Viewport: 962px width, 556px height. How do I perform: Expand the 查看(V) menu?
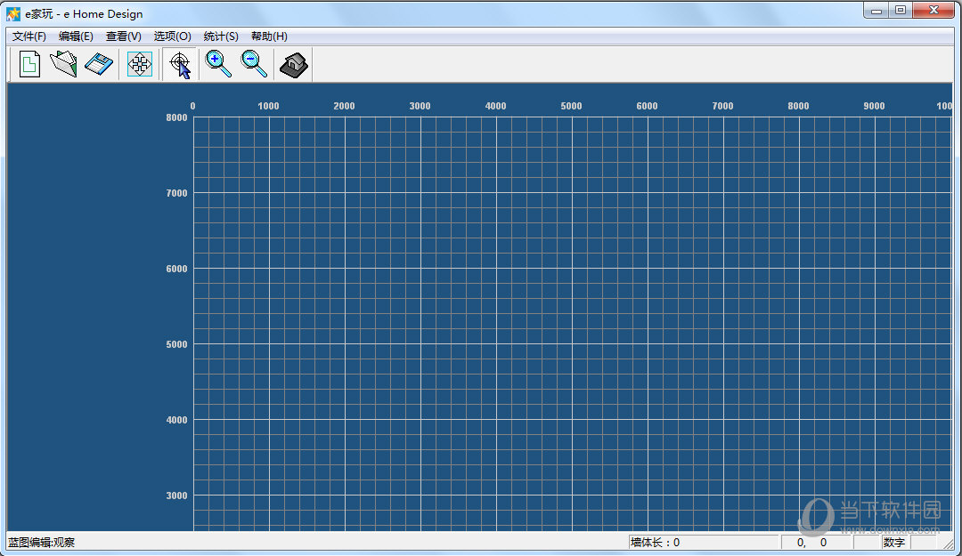coord(123,36)
